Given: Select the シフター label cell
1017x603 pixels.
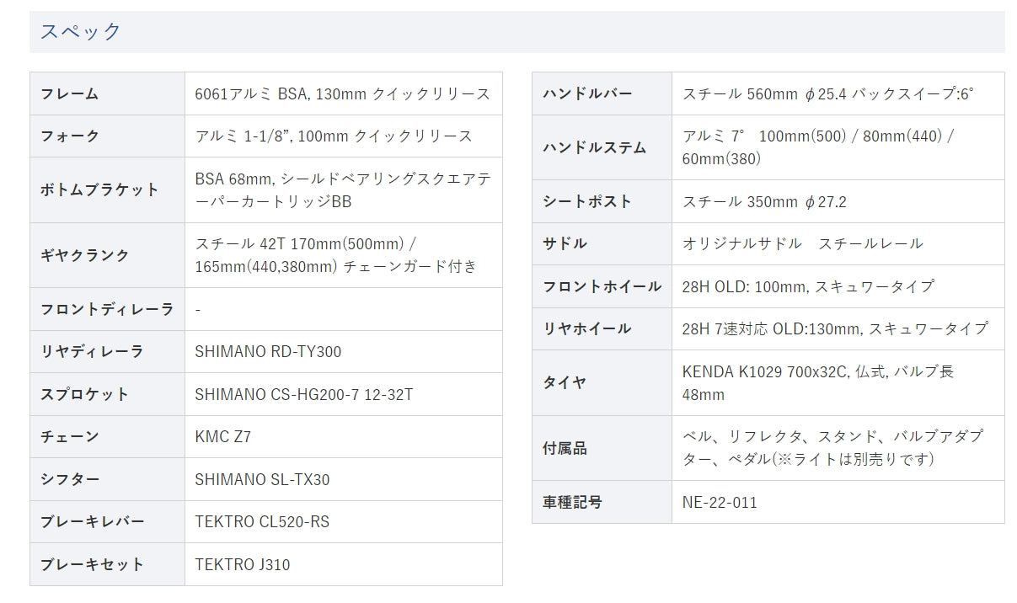Looking at the screenshot, I should [x=107, y=479].
